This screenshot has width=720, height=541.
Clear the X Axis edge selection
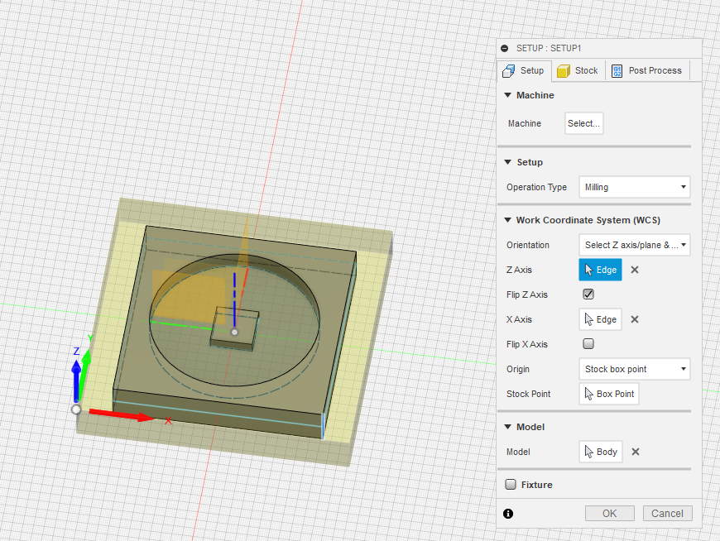click(635, 319)
